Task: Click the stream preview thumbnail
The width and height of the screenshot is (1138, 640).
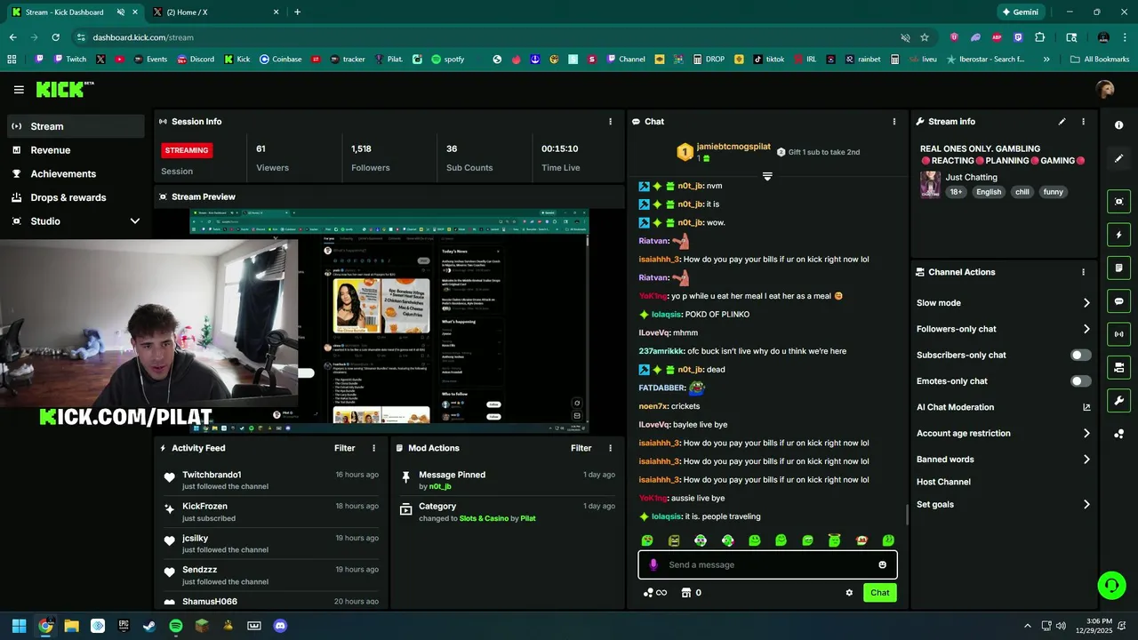Action: click(x=389, y=321)
